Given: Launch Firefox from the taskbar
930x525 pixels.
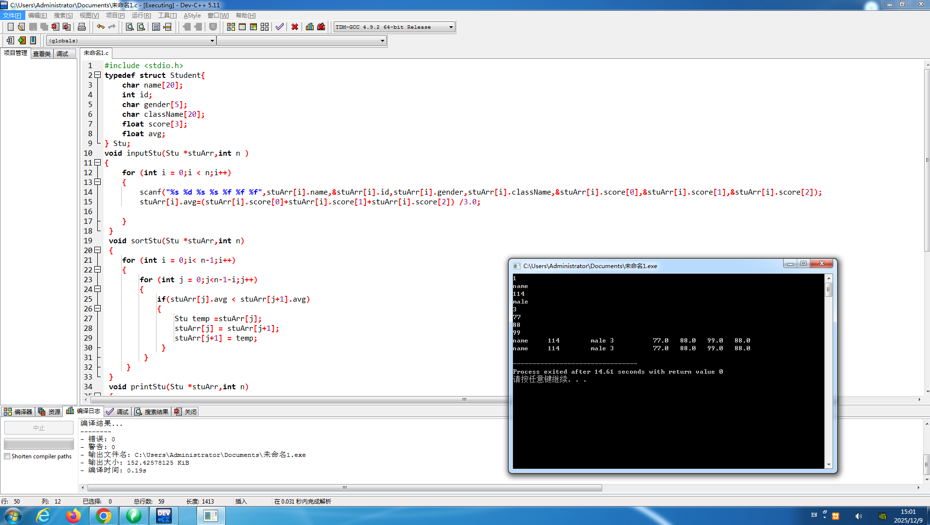Looking at the screenshot, I should [73, 515].
